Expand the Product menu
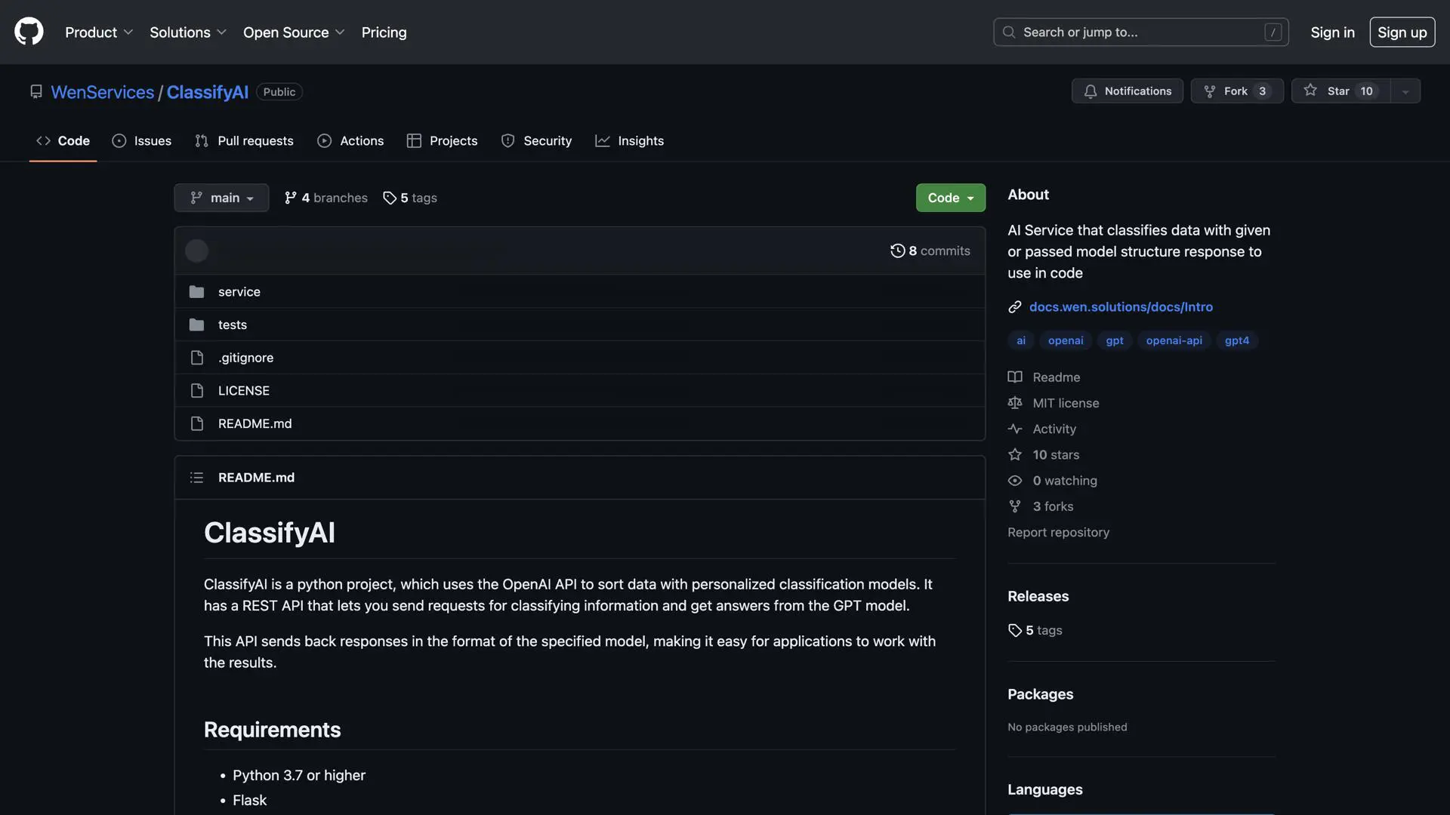The image size is (1450, 815). pos(99,32)
